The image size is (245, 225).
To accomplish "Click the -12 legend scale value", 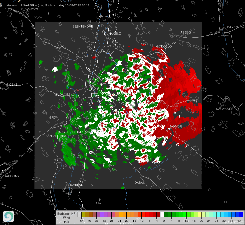I will 141,221.
